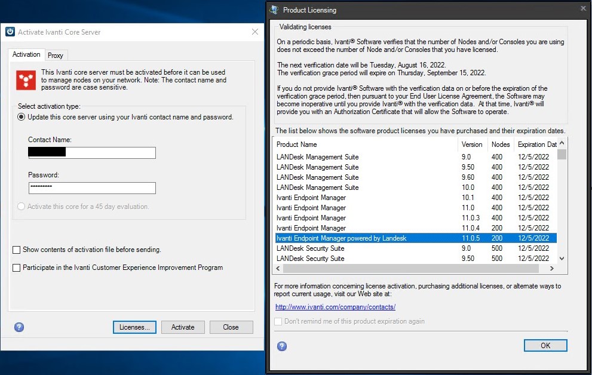Switch to the Activation tab
This screenshot has width=592, height=375.
click(x=26, y=54)
